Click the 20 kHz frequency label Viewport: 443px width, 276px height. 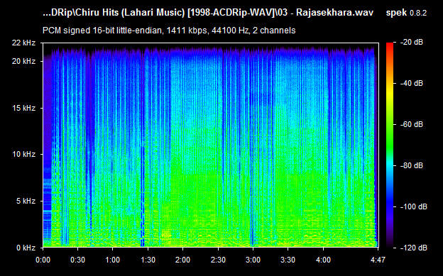(x=23, y=61)
